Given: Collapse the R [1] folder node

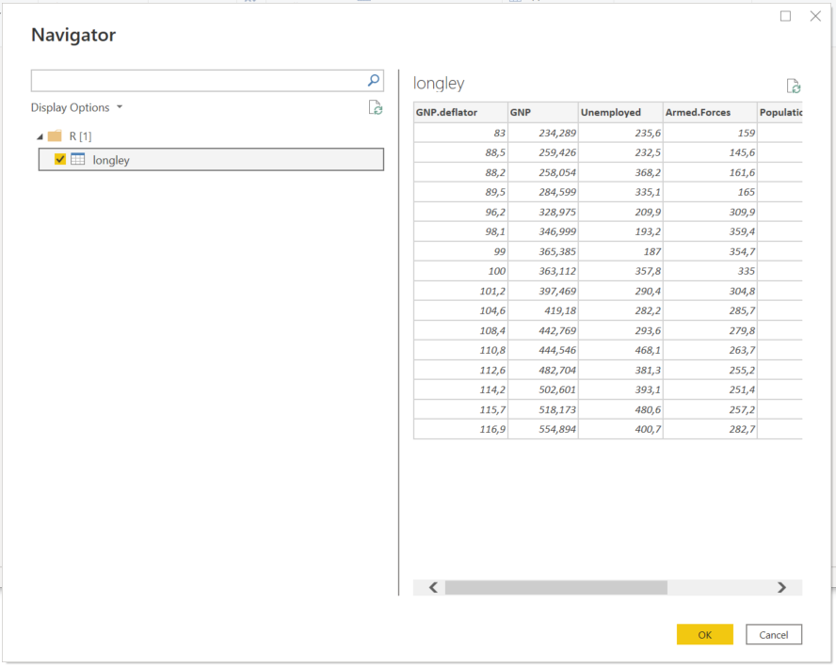Looking at the screenshot, I should pos(40,137).
